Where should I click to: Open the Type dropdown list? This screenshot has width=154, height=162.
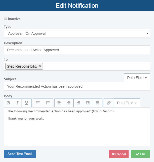tap(77, 33)
